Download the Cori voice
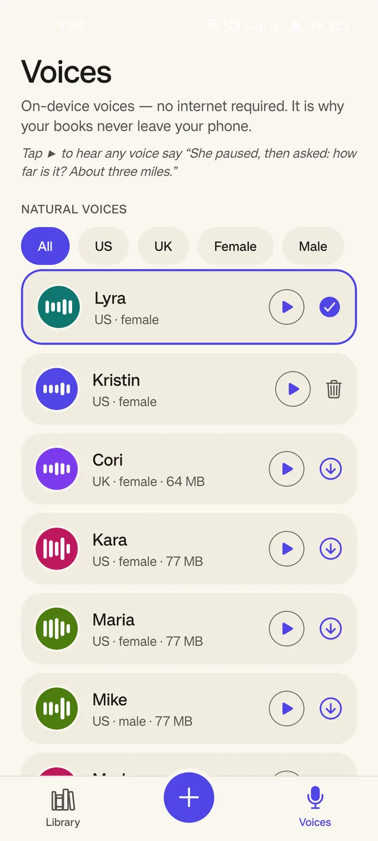This screenshot has width=378, height=841. coord(331,469)
